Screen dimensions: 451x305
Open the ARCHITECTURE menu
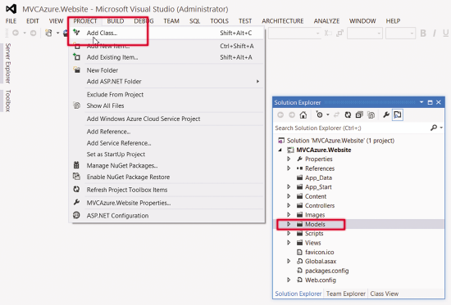(x=282, y=21)
